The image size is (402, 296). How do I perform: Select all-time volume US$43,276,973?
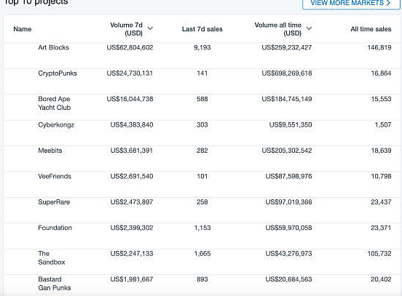click(288, 254)
